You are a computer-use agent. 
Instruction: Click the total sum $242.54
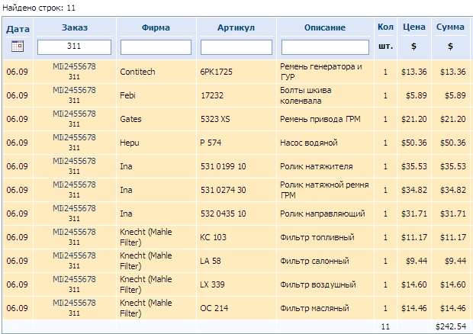pos(451,326)
